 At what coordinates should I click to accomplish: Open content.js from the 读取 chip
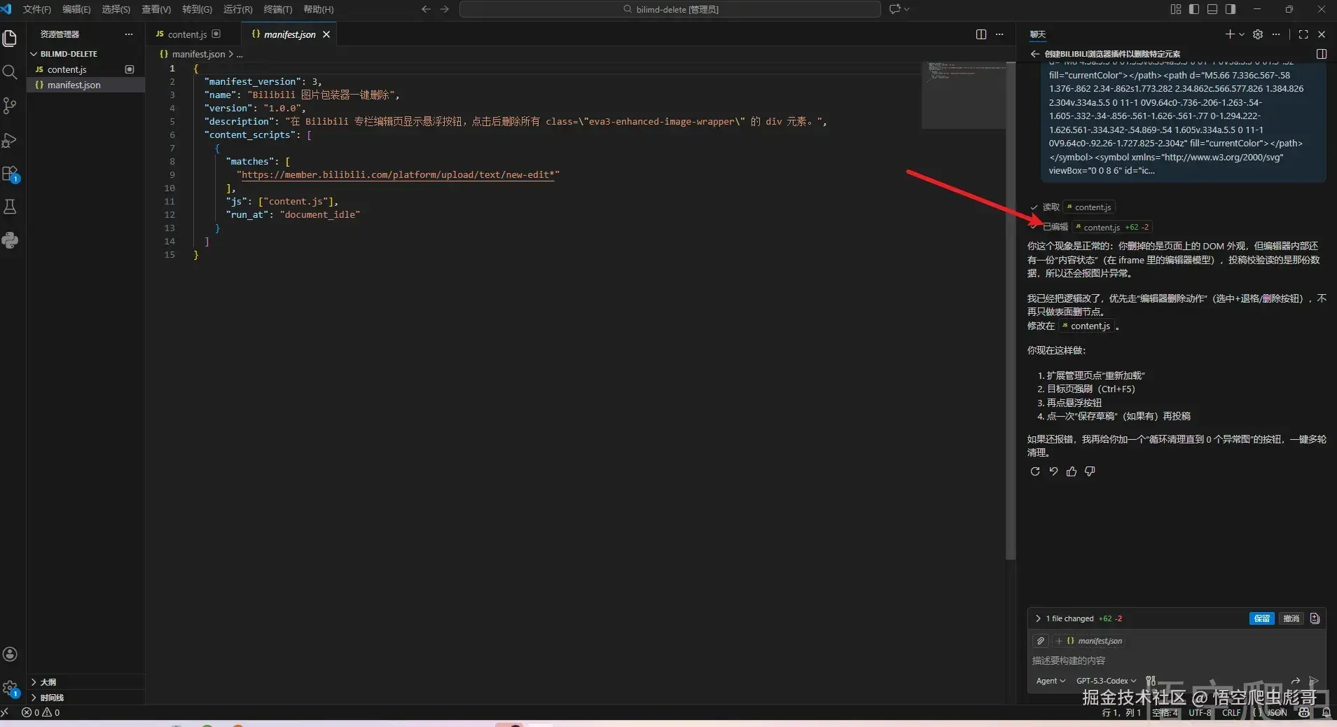[x=1089, y=207]
